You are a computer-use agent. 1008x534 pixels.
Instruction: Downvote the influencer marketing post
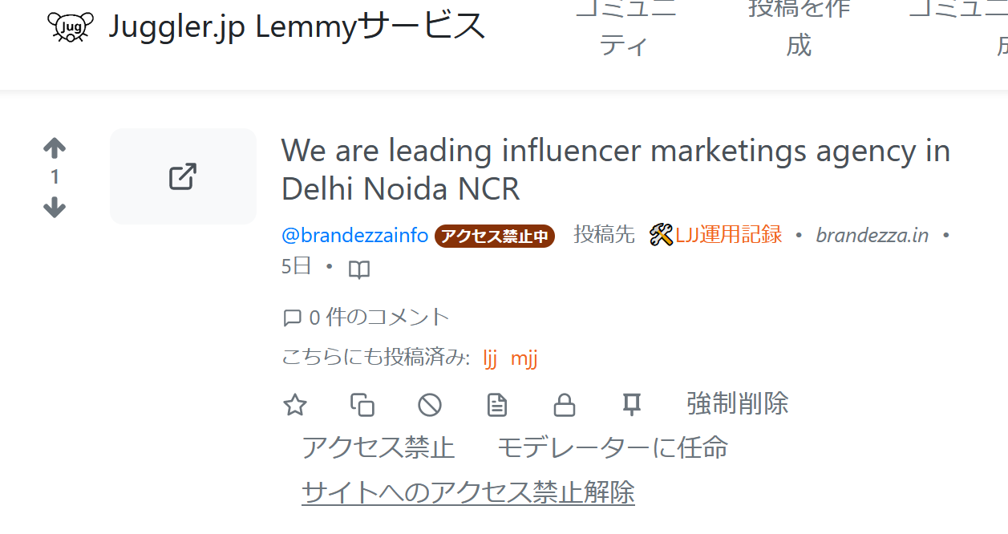(x=55, y=208)
